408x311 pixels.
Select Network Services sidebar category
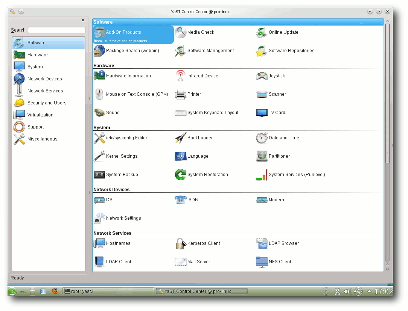point(49,91)
